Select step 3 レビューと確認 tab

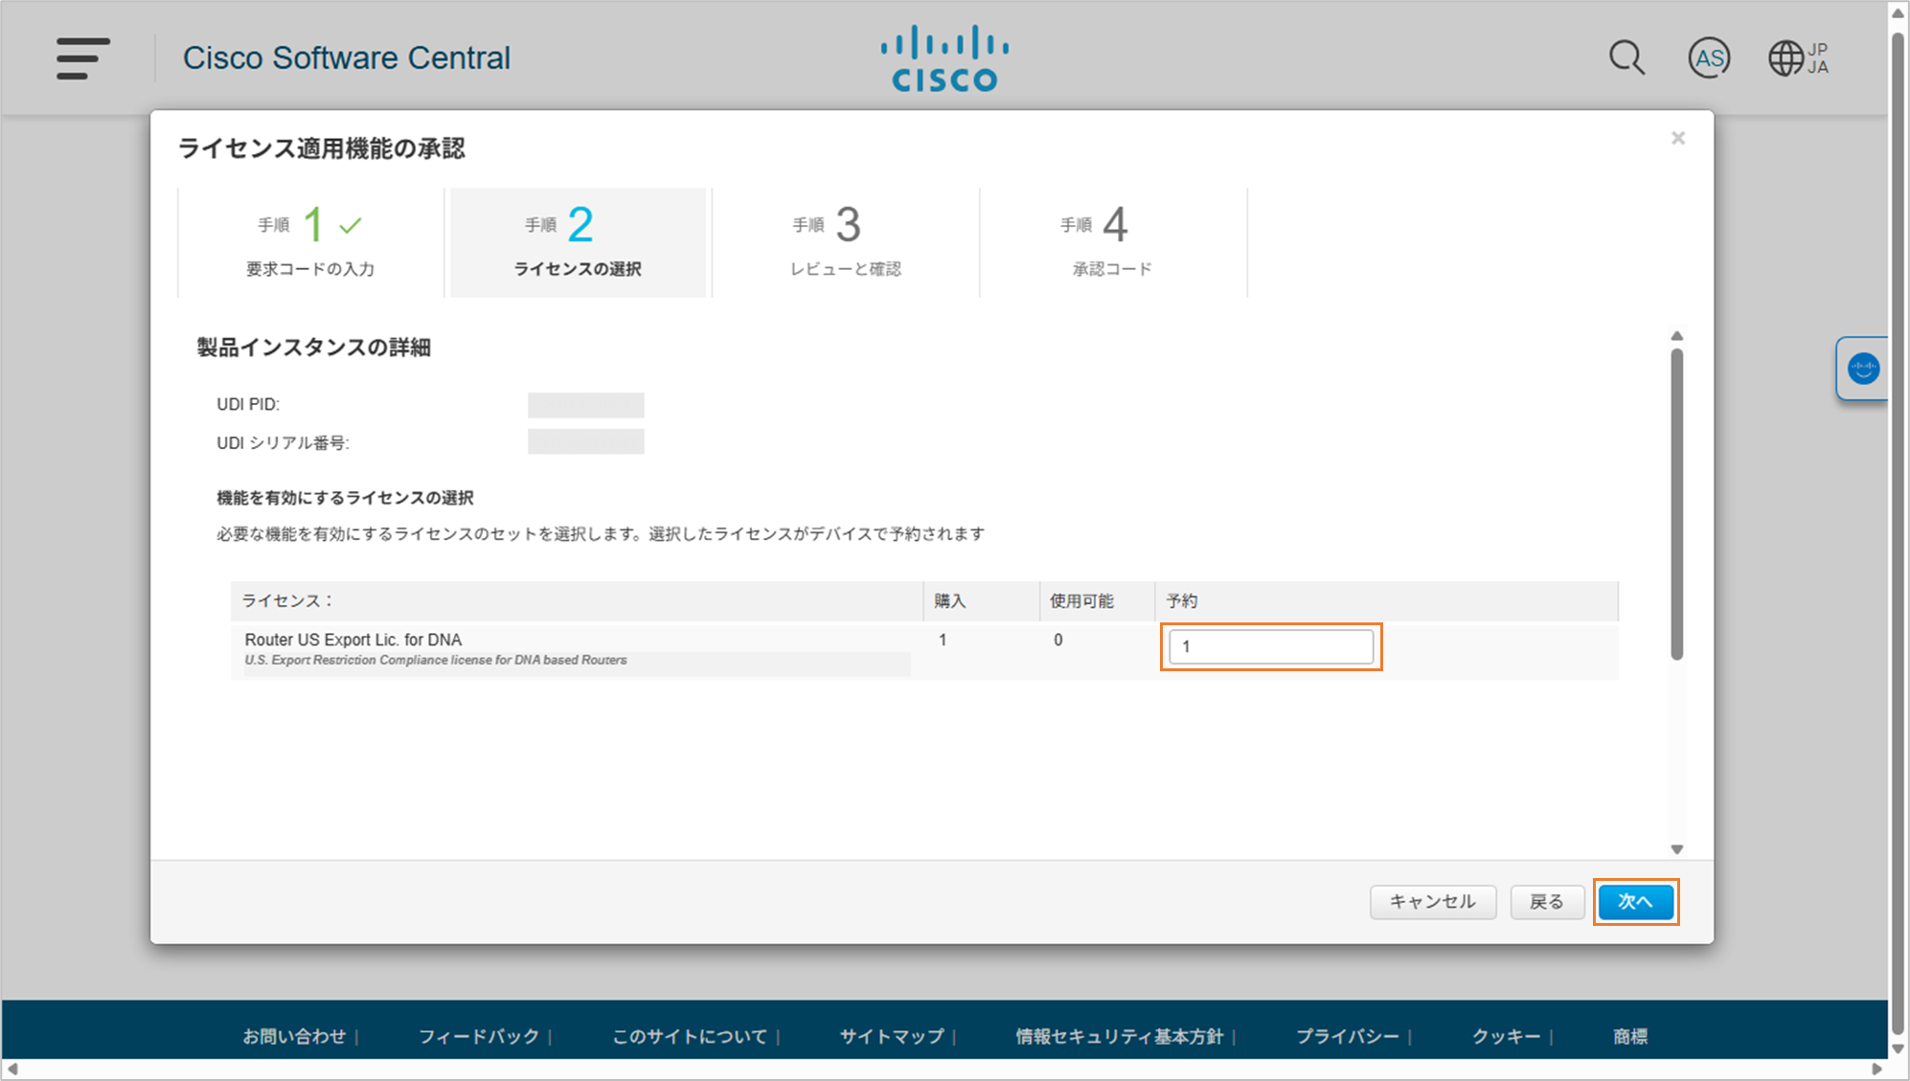click(845, 243)
